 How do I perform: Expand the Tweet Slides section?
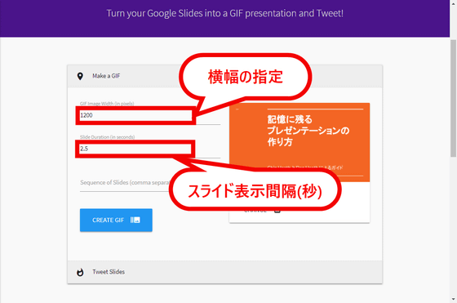click(x=224, y=272)
